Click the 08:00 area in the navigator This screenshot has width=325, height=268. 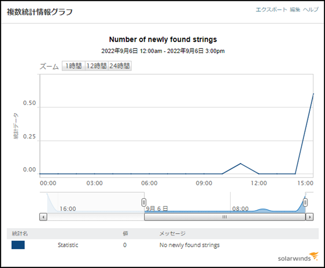tap(240, 209)
